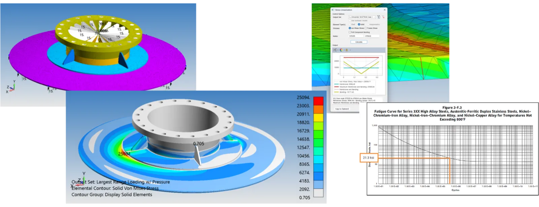Click the 21.3 ksi callout on the fatigue curve
The width and height of the screenshot is (539, 207).
[369, 158]
